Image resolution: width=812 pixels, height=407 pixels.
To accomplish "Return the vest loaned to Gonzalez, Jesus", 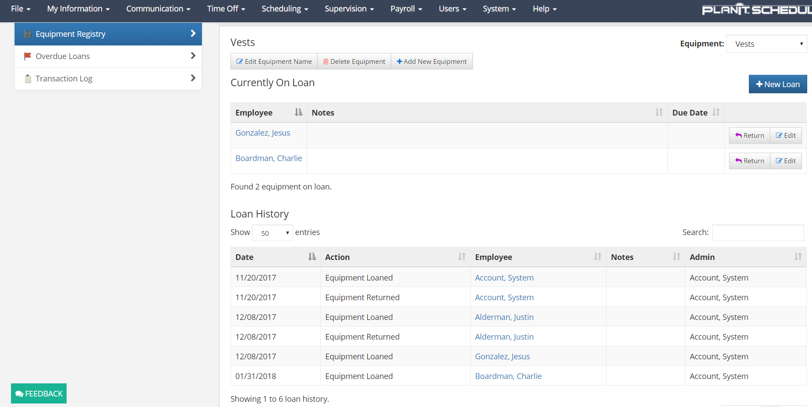I will [x=749, y=136].
